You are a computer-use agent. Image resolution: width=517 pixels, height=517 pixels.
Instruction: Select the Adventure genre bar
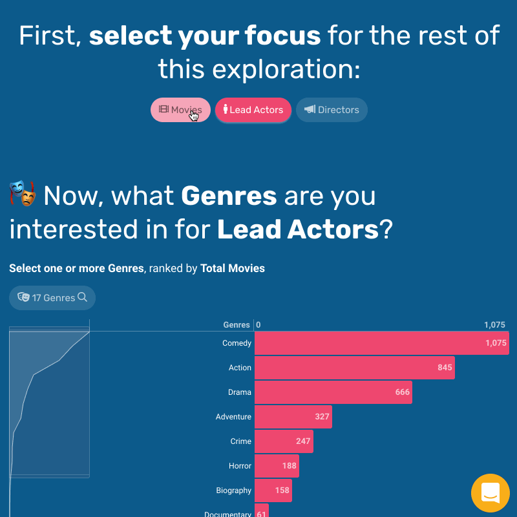(293, 417)
